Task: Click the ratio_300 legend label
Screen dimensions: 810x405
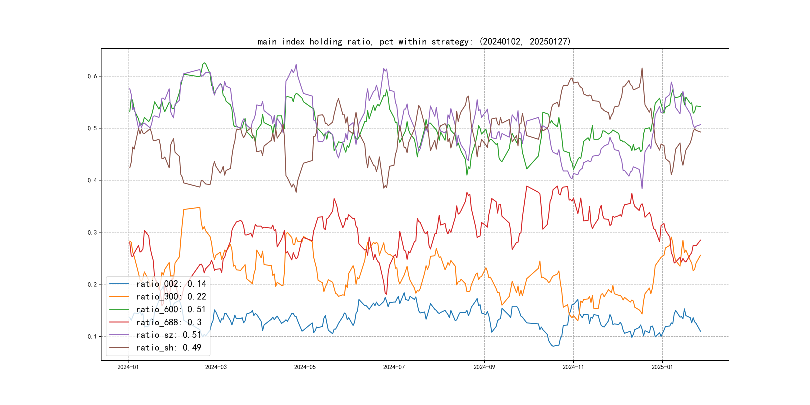Action: 171,297
